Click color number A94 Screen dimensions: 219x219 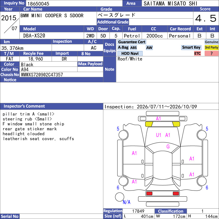25,70
